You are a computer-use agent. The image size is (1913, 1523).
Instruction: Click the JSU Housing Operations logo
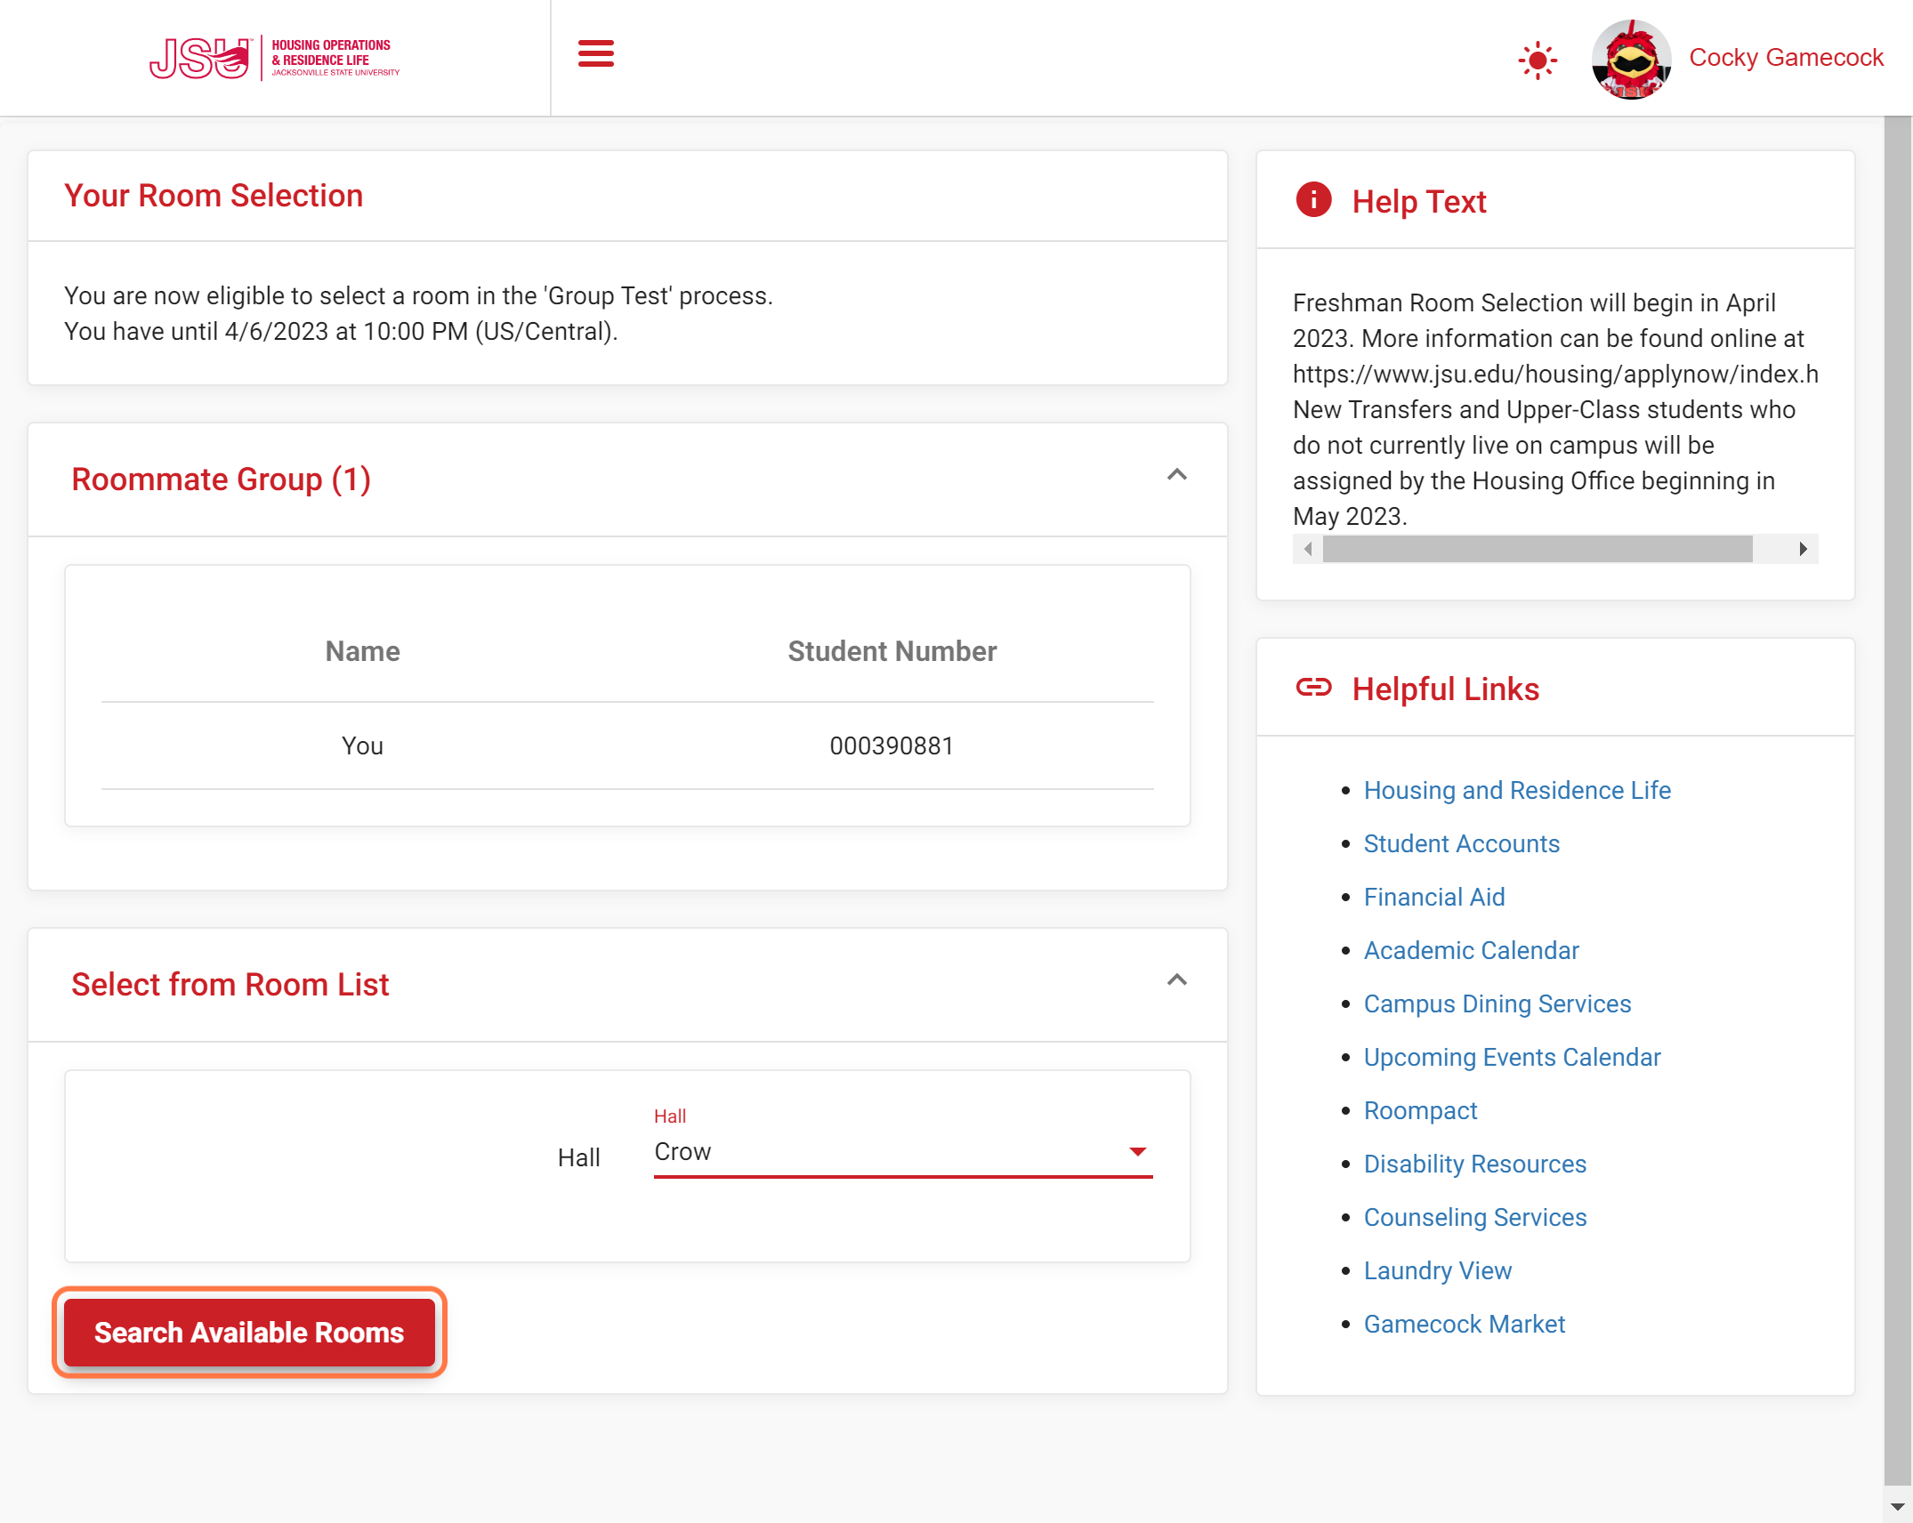click(275, 59)
